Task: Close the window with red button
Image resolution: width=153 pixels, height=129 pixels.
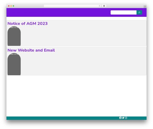Action: tap(9, 6)
